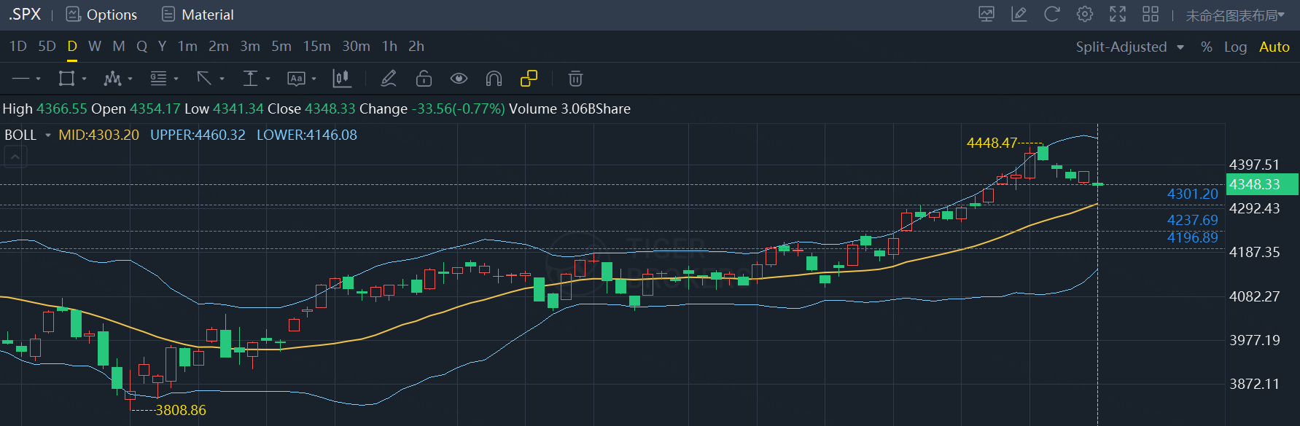Expand the line drawing tool dropdown

click(38, 79)
